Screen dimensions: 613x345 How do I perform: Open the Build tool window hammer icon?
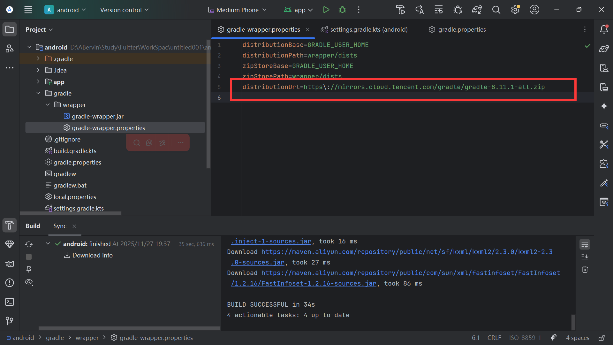point(10,225)
